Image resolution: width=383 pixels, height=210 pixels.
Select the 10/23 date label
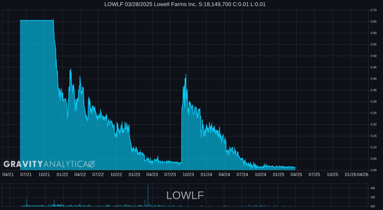pos(188,174)
